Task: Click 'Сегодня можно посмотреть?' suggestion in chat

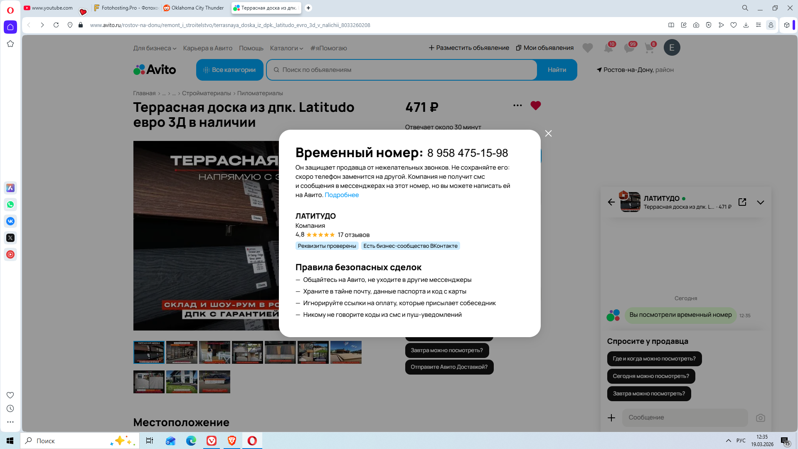Action: (x=650, y=376)
